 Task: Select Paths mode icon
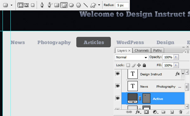pyautogui.click(x=27, y=5)
